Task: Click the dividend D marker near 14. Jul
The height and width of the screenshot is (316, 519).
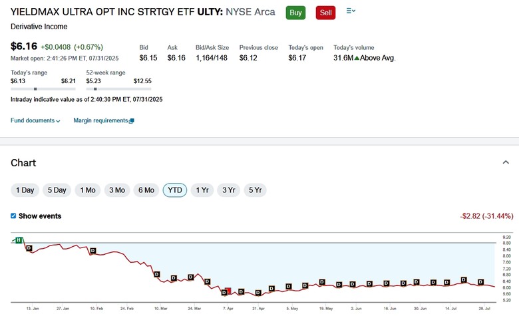Action: 447,283
